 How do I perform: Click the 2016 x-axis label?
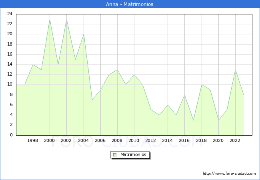[184, 140]
